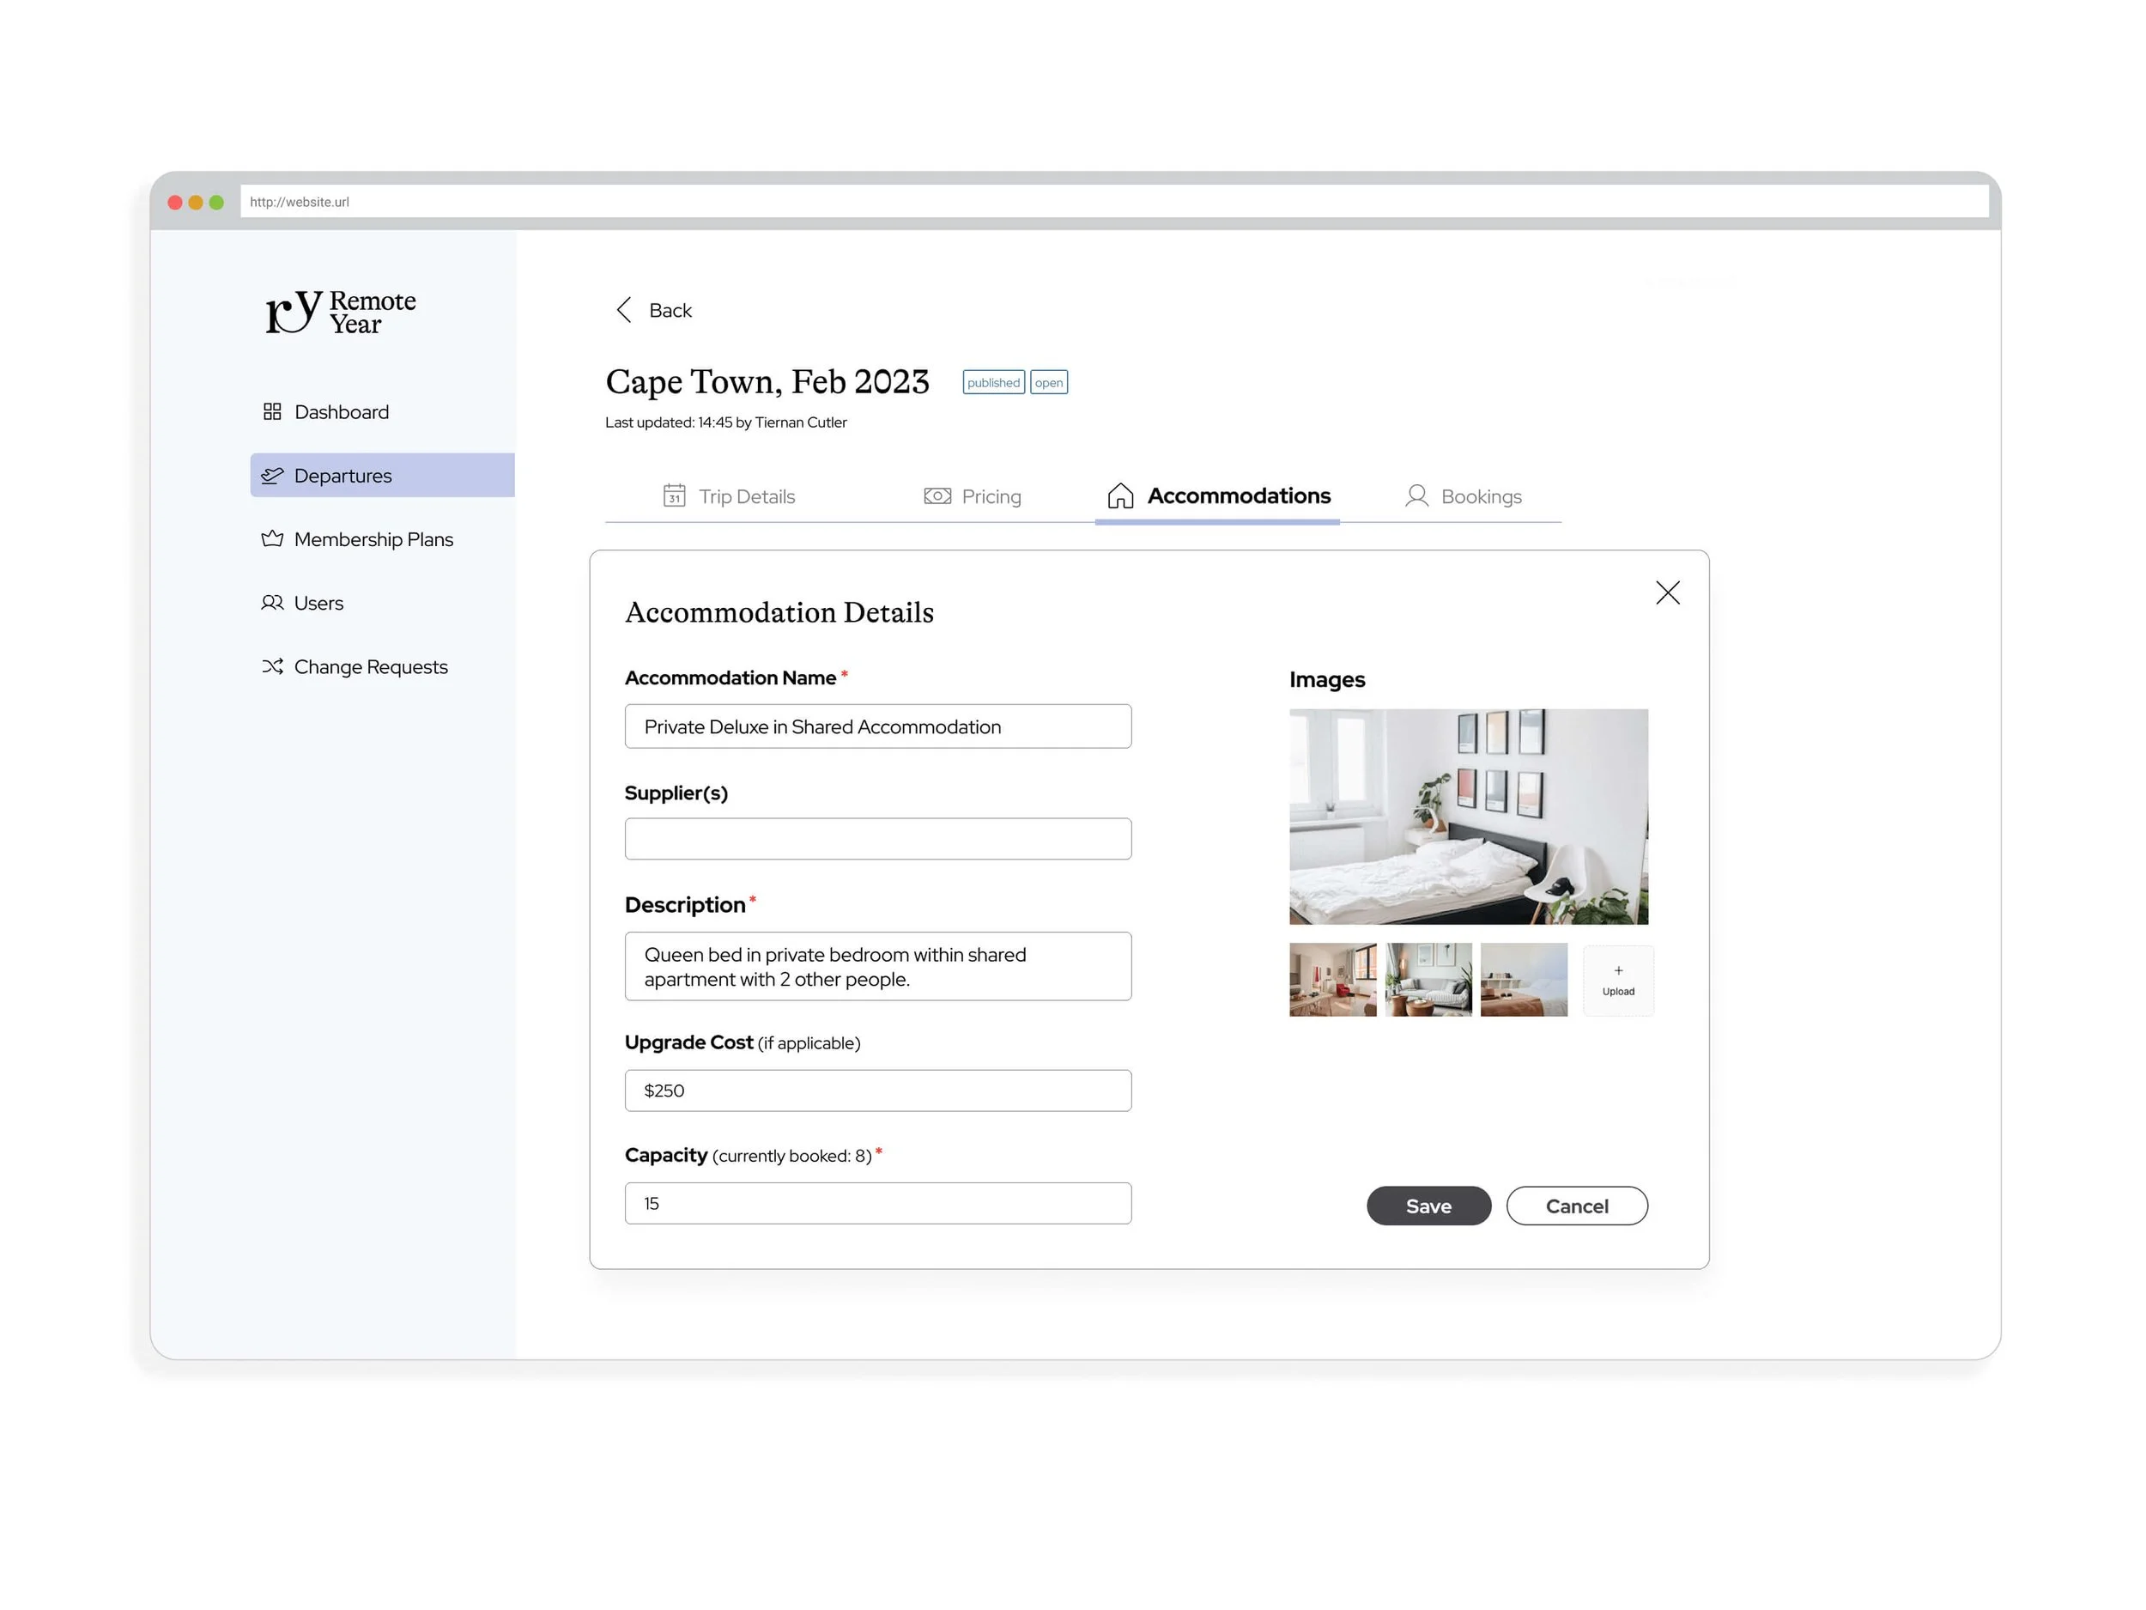Upload a new accommodation image
Screen dimensions: 2146x1610
[1618, 981]
